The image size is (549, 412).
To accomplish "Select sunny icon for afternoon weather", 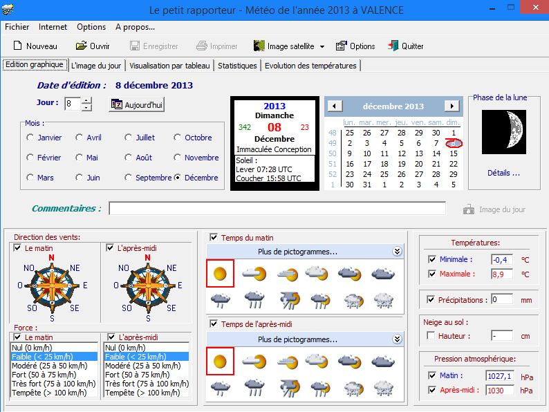I will [221, 362].
